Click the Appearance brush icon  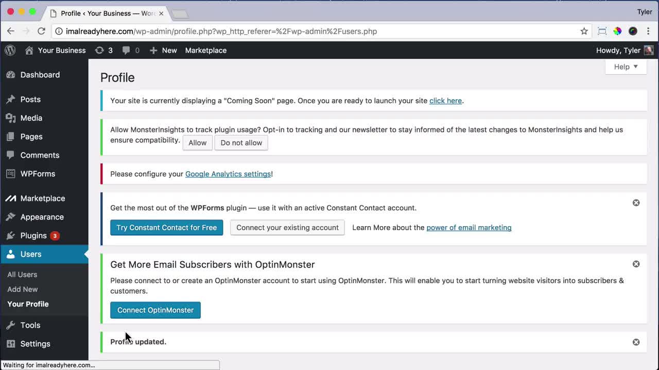point(11,217)
